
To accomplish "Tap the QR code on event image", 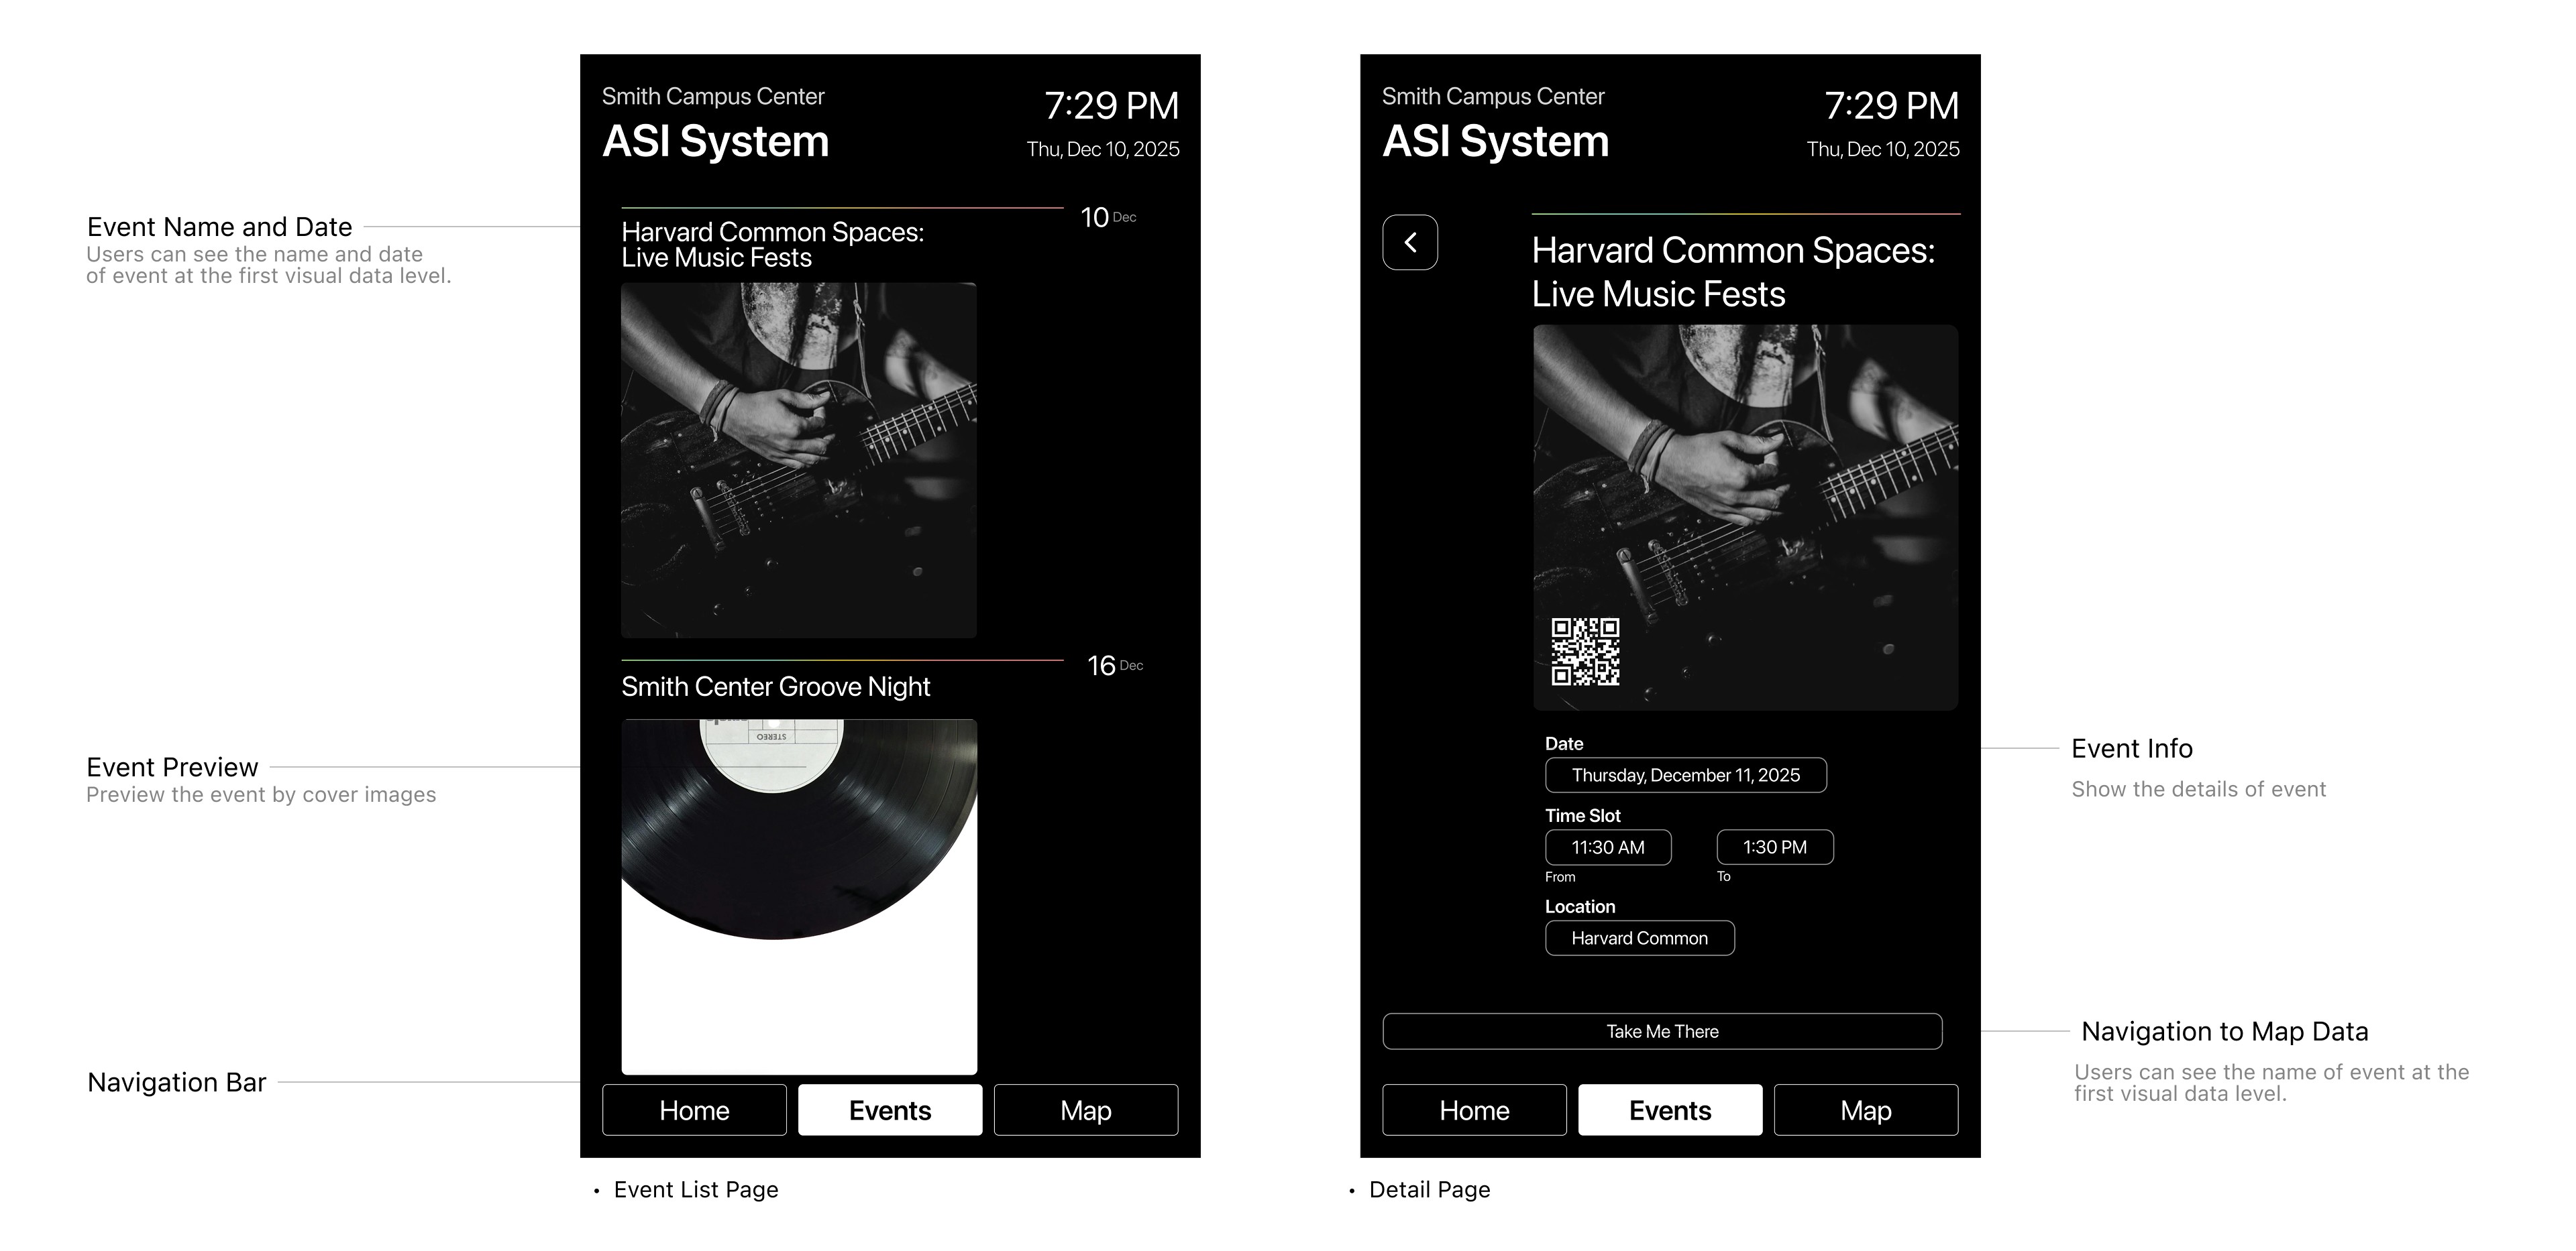I will 1585,652.
